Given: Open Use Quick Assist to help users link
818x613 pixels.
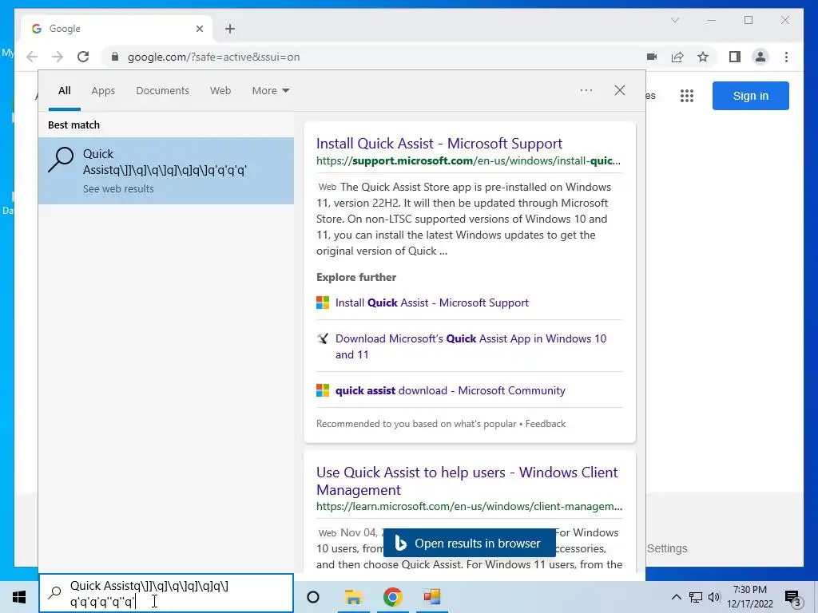Looking at the screenshot, I should 467,481.
